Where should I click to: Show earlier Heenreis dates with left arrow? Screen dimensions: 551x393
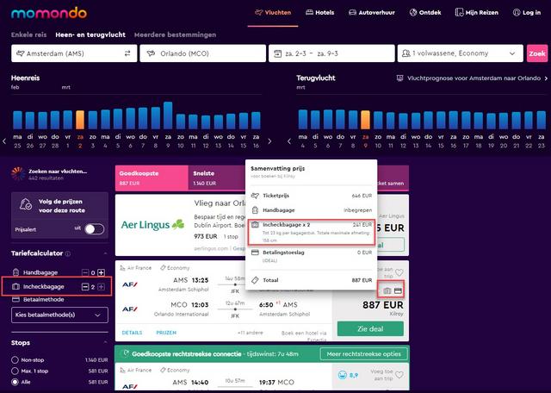[4, 141]
